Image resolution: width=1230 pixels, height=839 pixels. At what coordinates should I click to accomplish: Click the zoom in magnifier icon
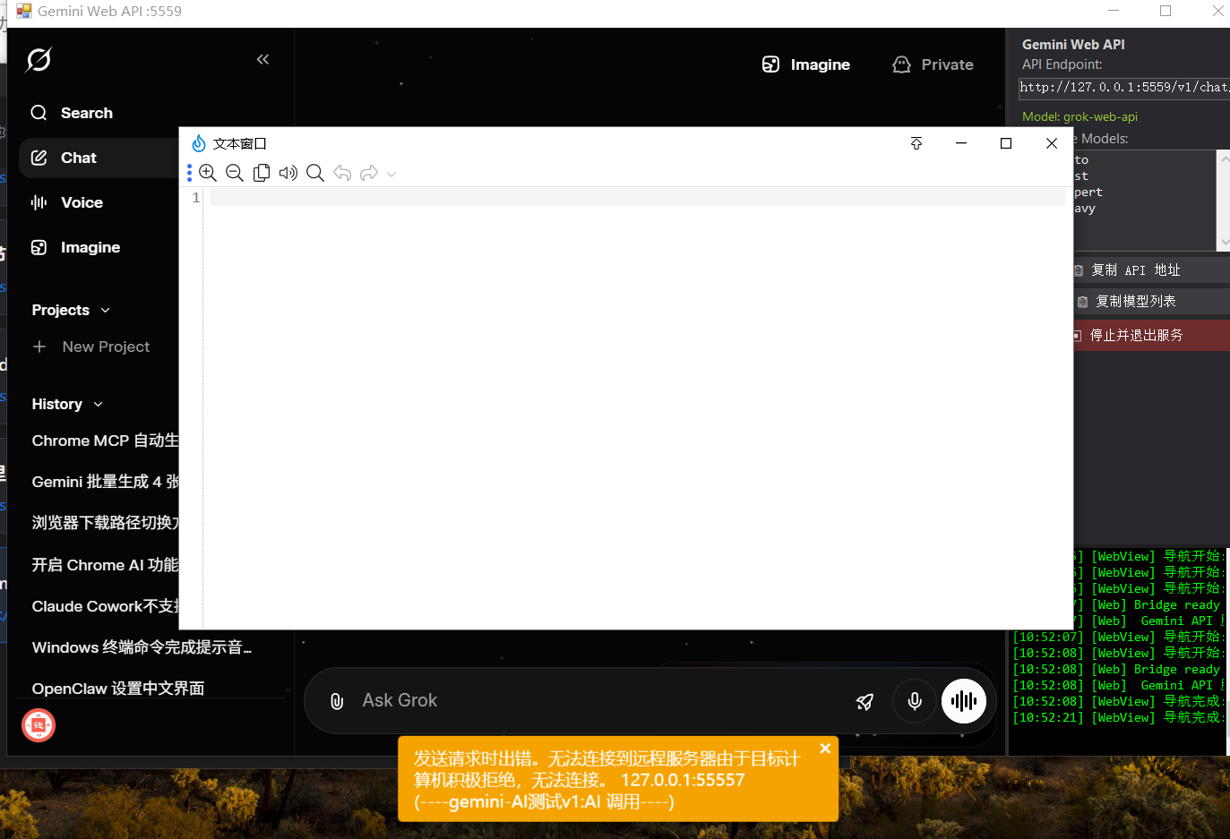[x=208, y=173]
